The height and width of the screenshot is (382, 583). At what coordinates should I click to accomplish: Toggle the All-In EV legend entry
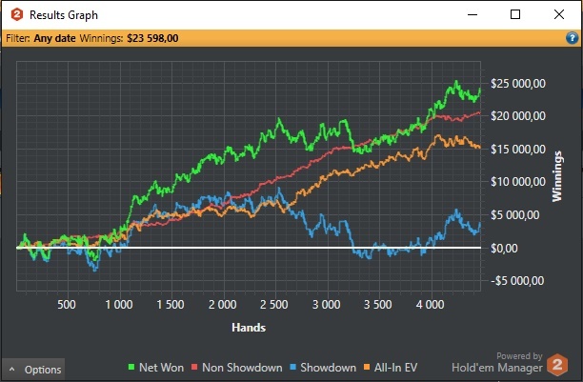(391, 368)
